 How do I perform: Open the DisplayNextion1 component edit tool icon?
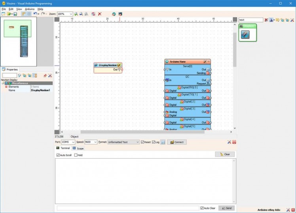click(119, 65)
